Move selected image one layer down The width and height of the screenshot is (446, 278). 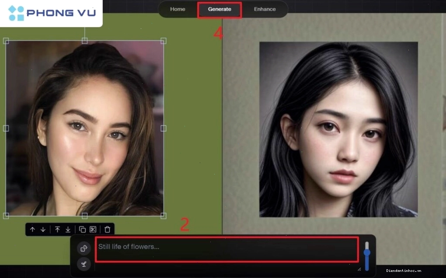coord(43,229)
